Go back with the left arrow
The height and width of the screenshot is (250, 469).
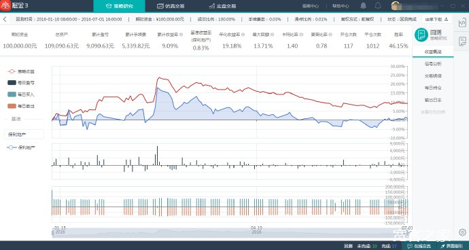point(5,19)
